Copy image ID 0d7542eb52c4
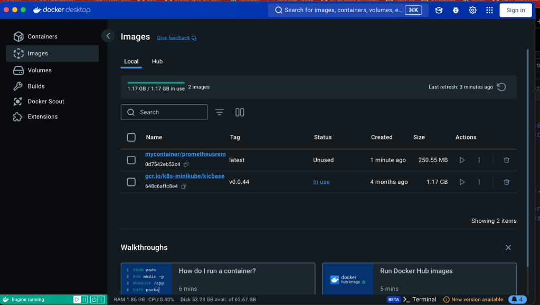The width and height of the screenshot is (540, 305). click(186, 164)
